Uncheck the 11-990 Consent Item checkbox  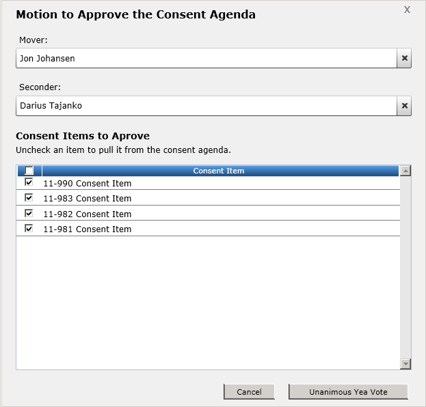tap(29, 183)
